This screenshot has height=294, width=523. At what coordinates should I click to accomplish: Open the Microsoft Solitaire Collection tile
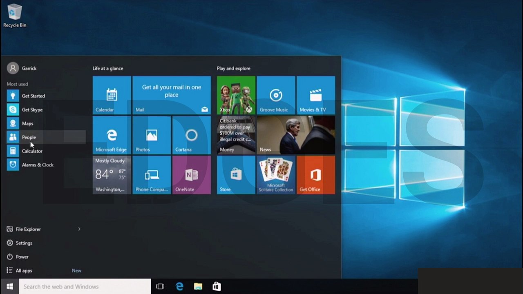[276, 175]
